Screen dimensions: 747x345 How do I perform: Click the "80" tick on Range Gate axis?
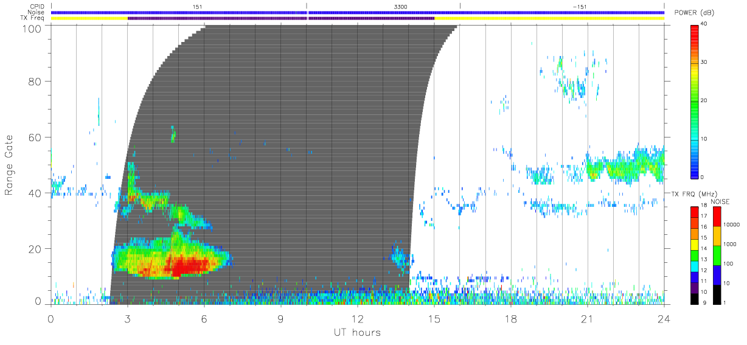pyautogui.click(x=35, y=82)
